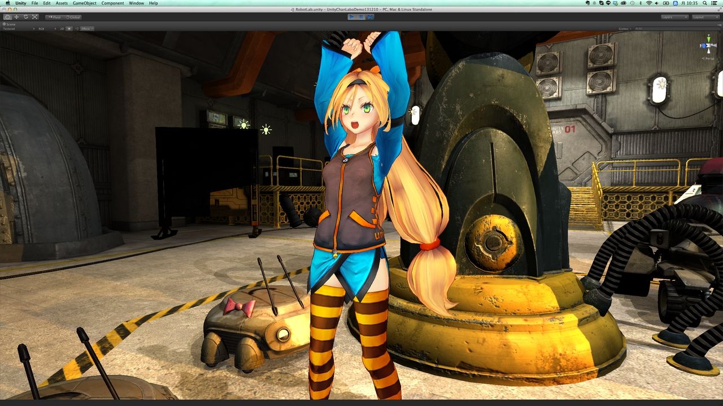Screen dimensions: 723x406
Task: Click the green Y axis cone on gizmo
Action: (708, 38)
